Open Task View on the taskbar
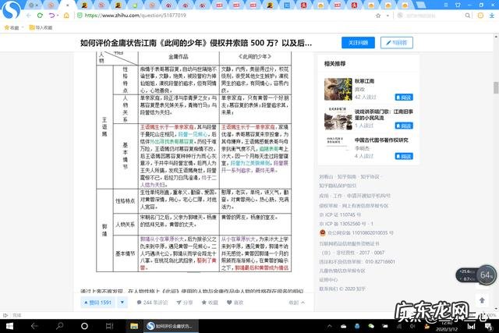Image resolution: width=499 pixels, height=333 pixels. coord(109,326)
